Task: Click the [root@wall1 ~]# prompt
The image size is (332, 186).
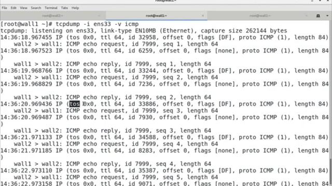Action: tap(26, 24)
